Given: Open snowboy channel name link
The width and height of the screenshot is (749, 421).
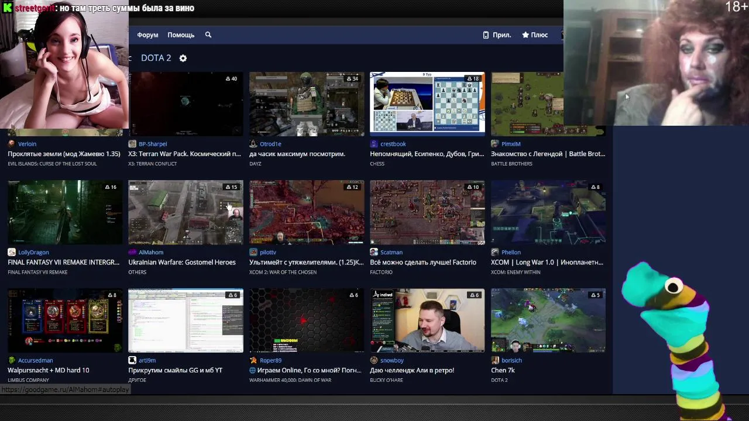Looking at the screenshot, I should [x=392, y=360].
